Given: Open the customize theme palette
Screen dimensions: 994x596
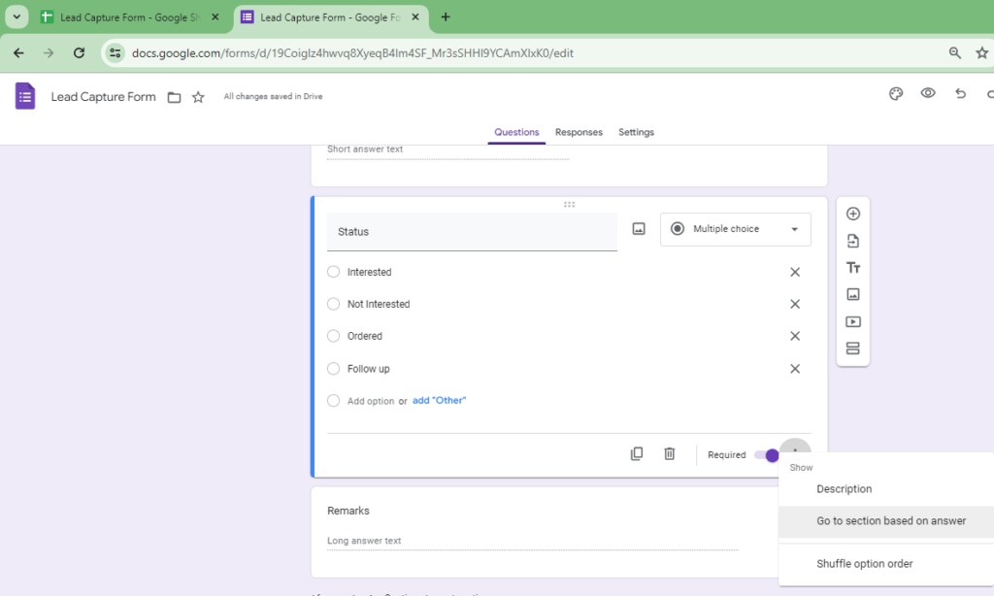Looking at the screenshot, I should point(896,94).
